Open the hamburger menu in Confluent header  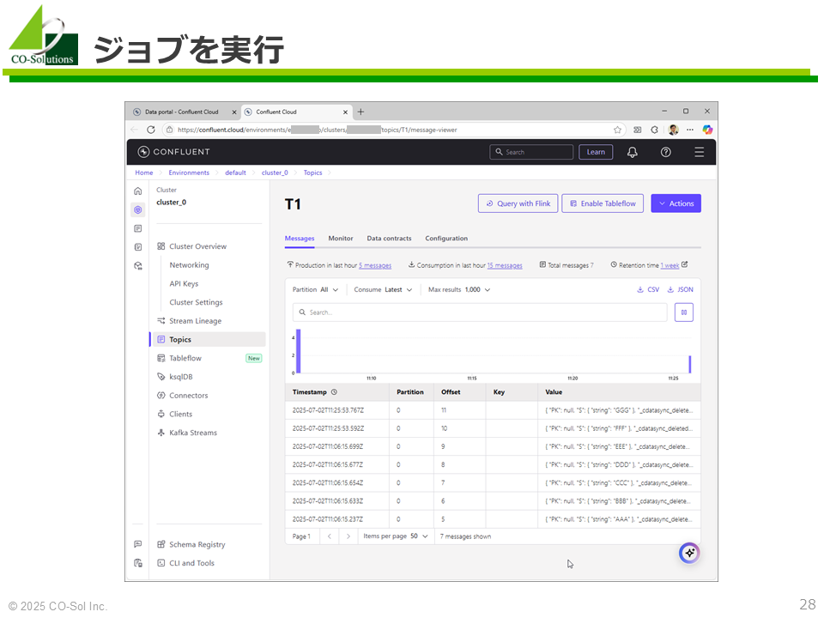pos(699,152)
